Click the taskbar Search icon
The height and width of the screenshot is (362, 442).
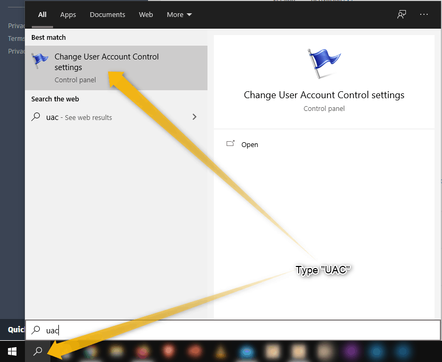(37, 351)
